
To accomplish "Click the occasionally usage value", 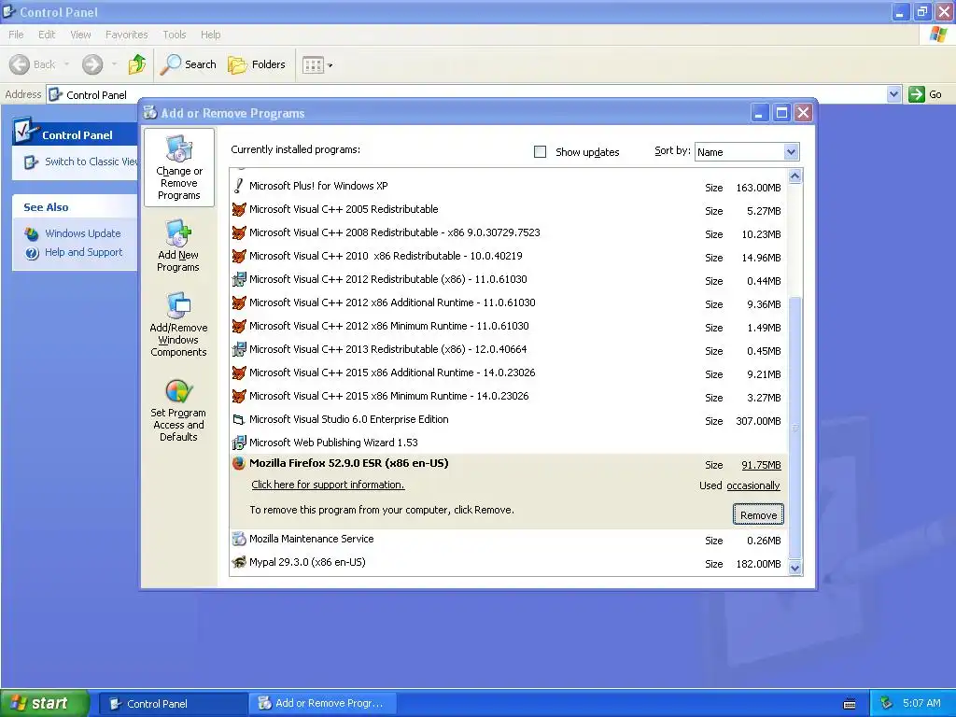I will tap(753, 485).
